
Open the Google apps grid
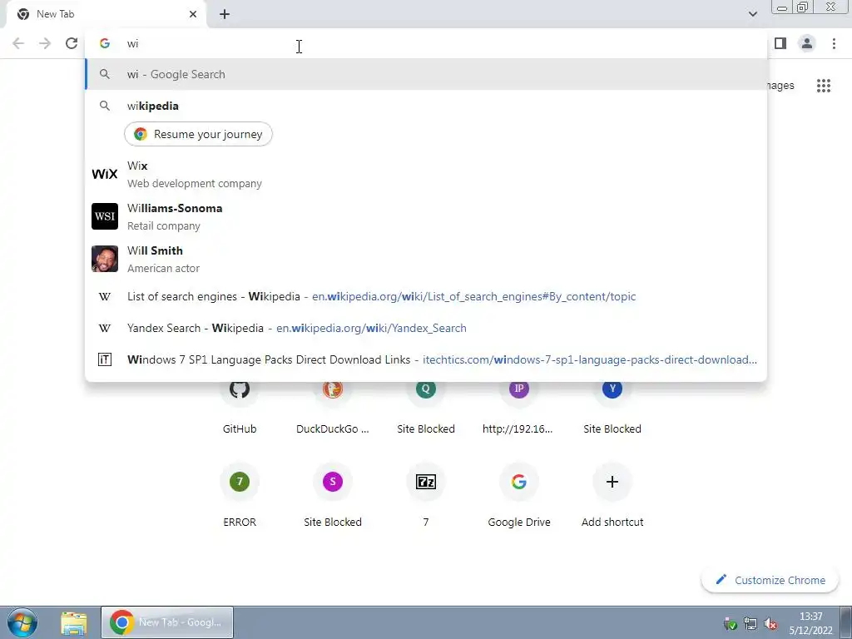tap(823, 86)
